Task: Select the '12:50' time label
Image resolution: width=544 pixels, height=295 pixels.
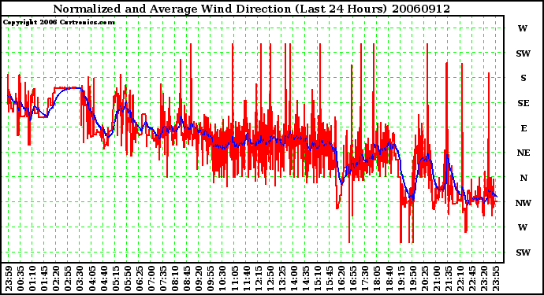Action: coord(270,278)
